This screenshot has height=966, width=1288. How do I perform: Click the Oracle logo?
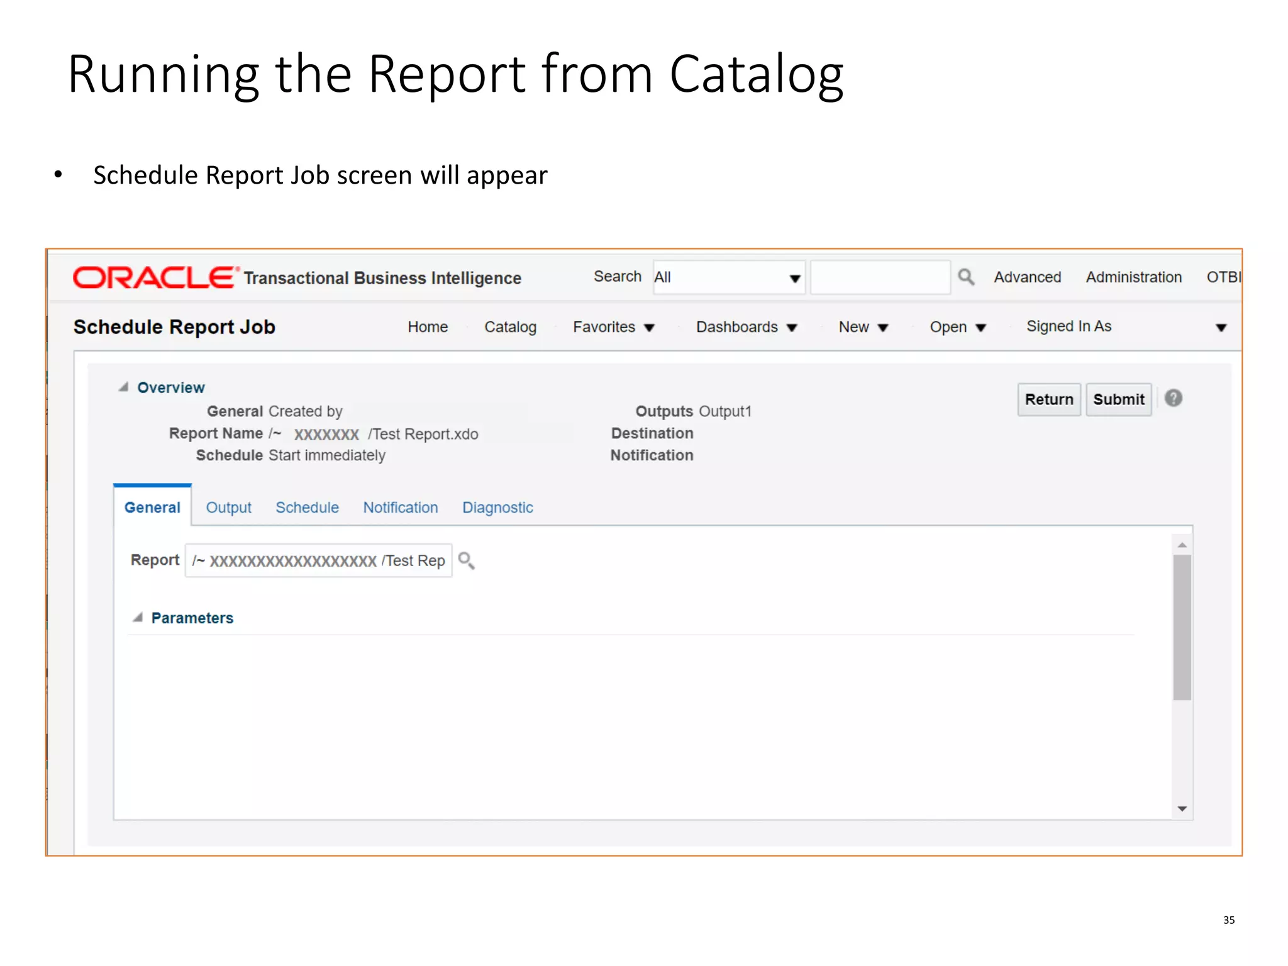[156, 277]
